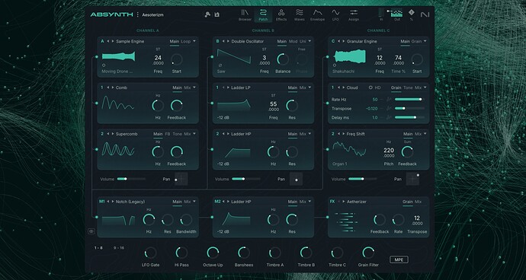Viewport: 526px width, 280px height.
Task: Click the three-dot menu beside Absynth logo
Action: (137, 14)
